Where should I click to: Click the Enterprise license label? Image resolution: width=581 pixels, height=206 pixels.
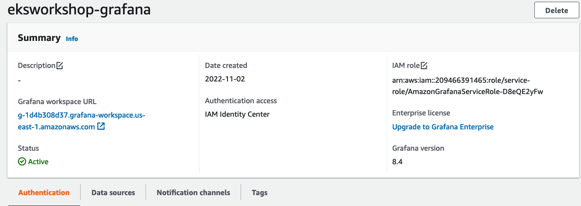click(x=421, y=113)
